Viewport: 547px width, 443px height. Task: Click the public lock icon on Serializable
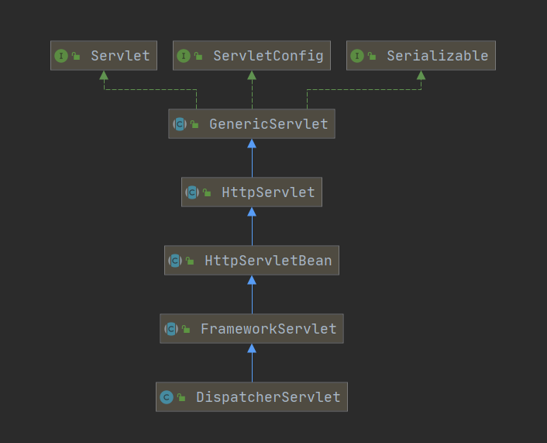click(x=372, y=56)
